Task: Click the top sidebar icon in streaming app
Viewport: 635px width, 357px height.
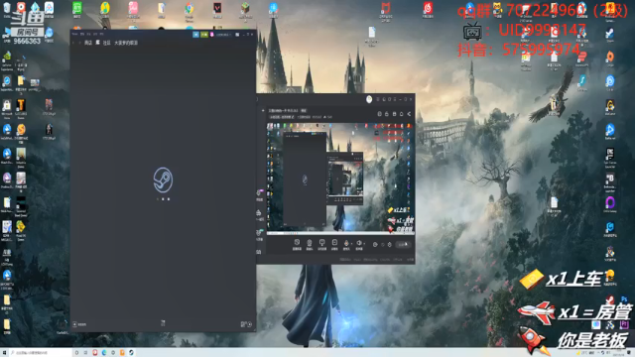Action: (x=259, y=194)
